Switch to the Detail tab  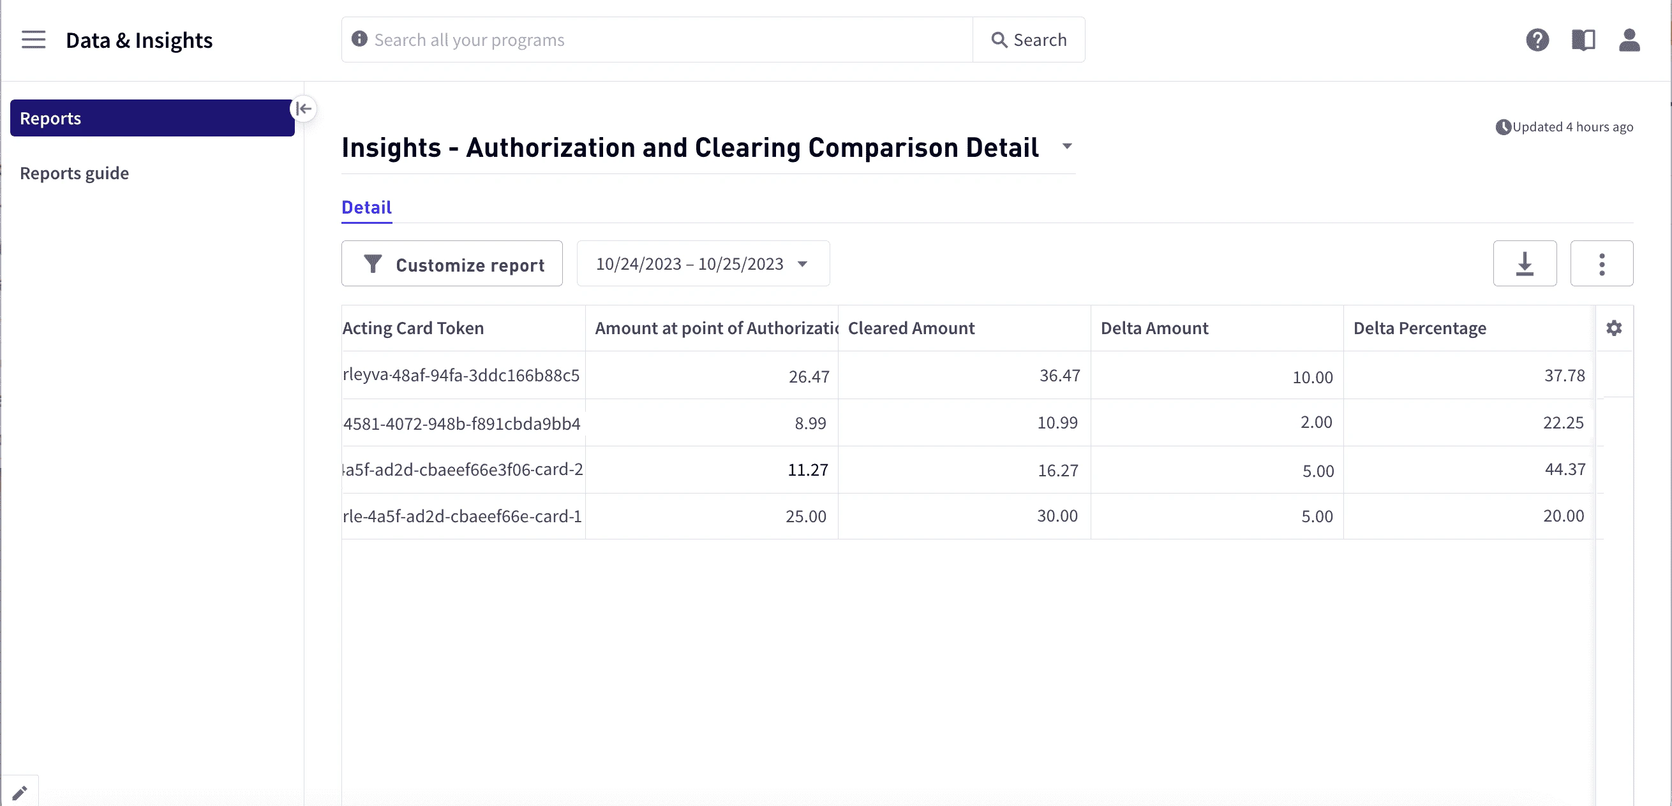click(366, 207)
